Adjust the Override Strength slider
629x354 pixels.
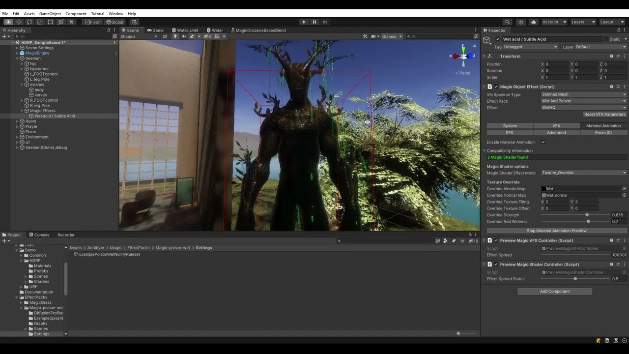(x=574, y=215)
